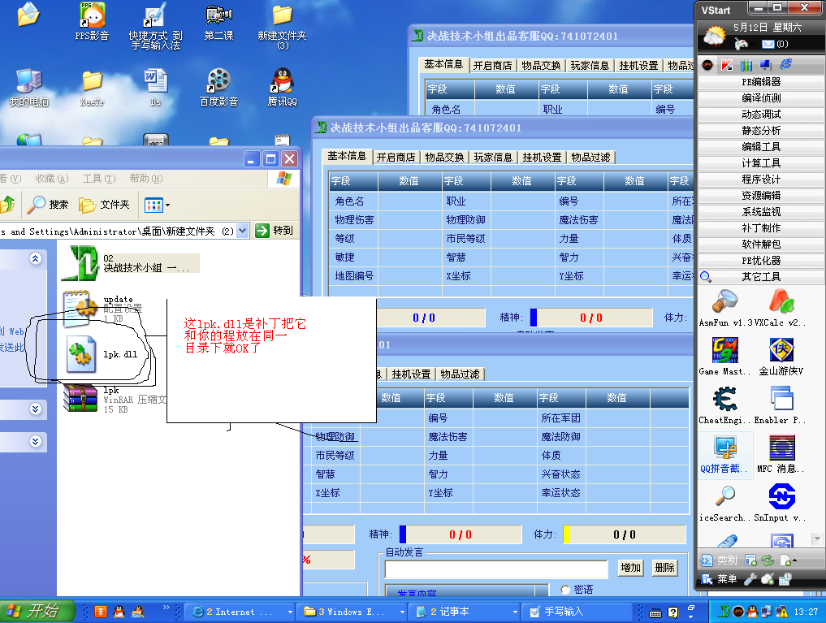Select the 02 决战技术小组 program file
The image size is (826, 623).
point(130,263)
